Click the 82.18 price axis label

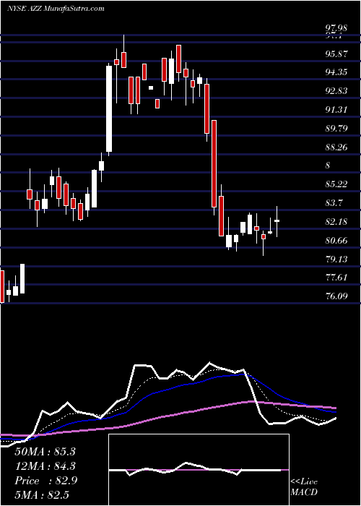tap(336, 222)
